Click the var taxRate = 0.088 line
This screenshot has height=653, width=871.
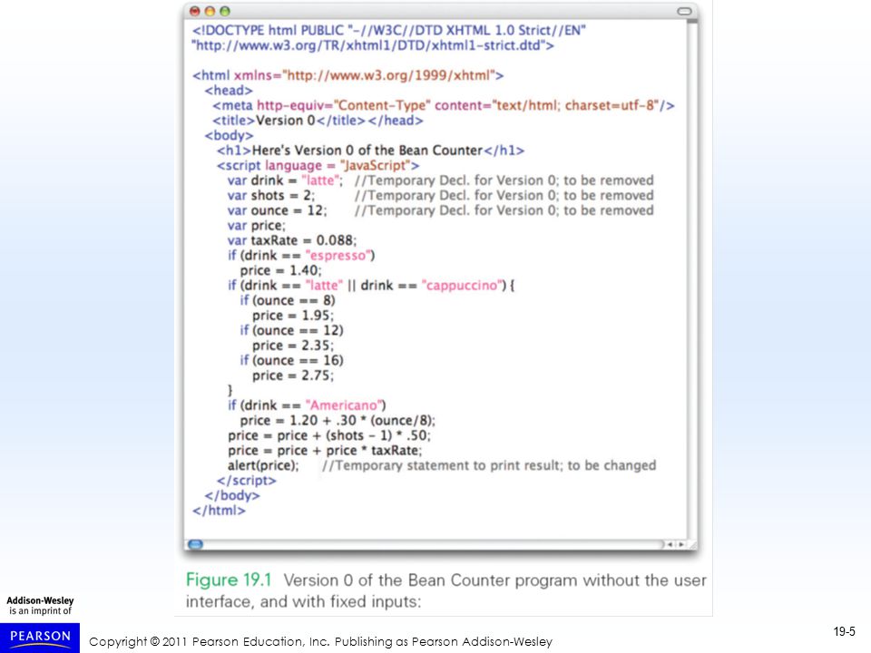point(291,240)
